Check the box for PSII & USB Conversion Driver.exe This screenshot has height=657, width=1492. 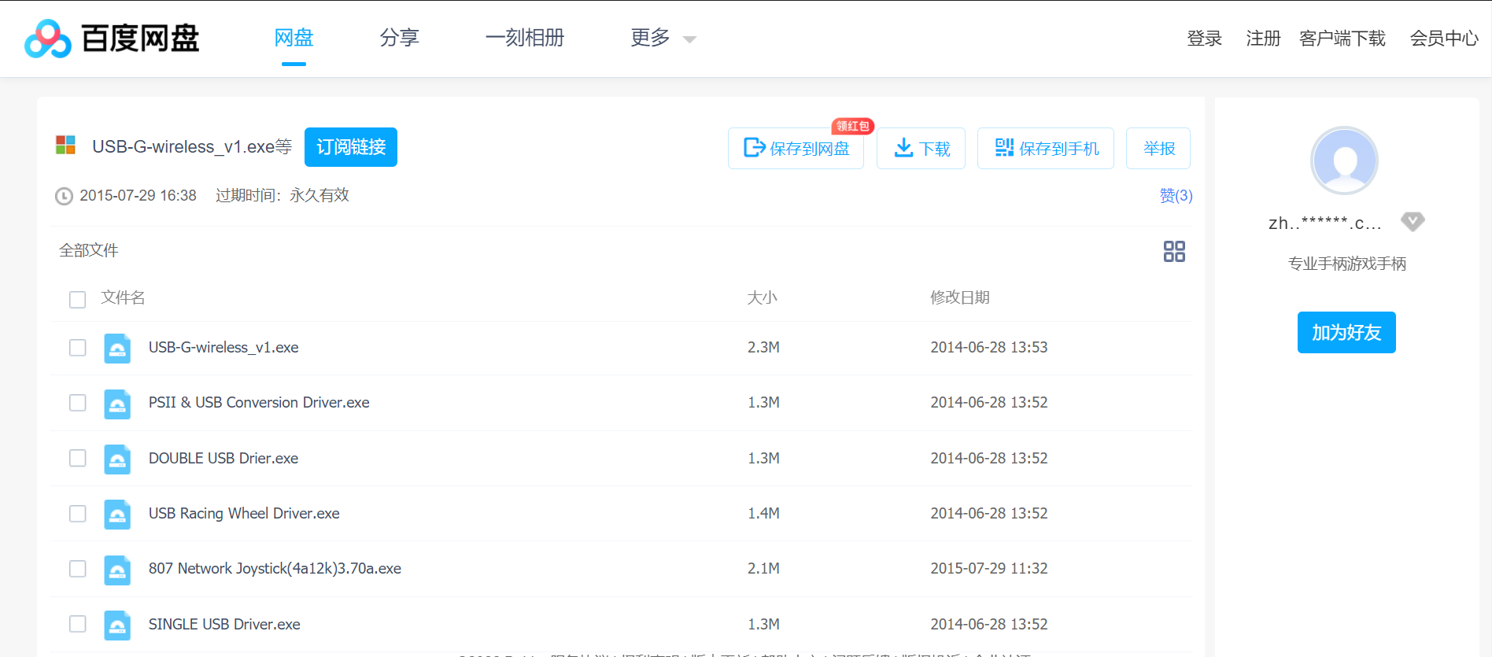pyautogui.click(x=77, y=403)
